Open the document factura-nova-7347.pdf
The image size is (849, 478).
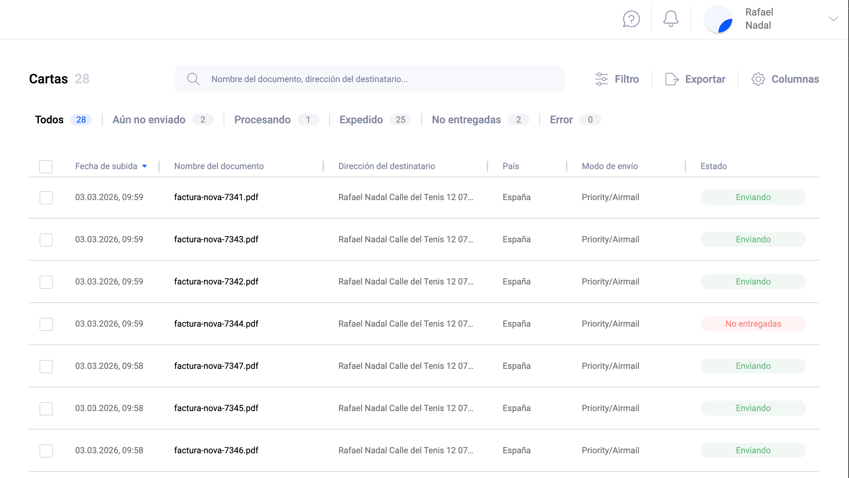216,366
